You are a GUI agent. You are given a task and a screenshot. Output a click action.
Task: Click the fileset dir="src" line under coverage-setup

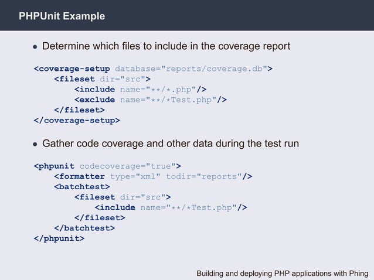[x=103, y=79]
